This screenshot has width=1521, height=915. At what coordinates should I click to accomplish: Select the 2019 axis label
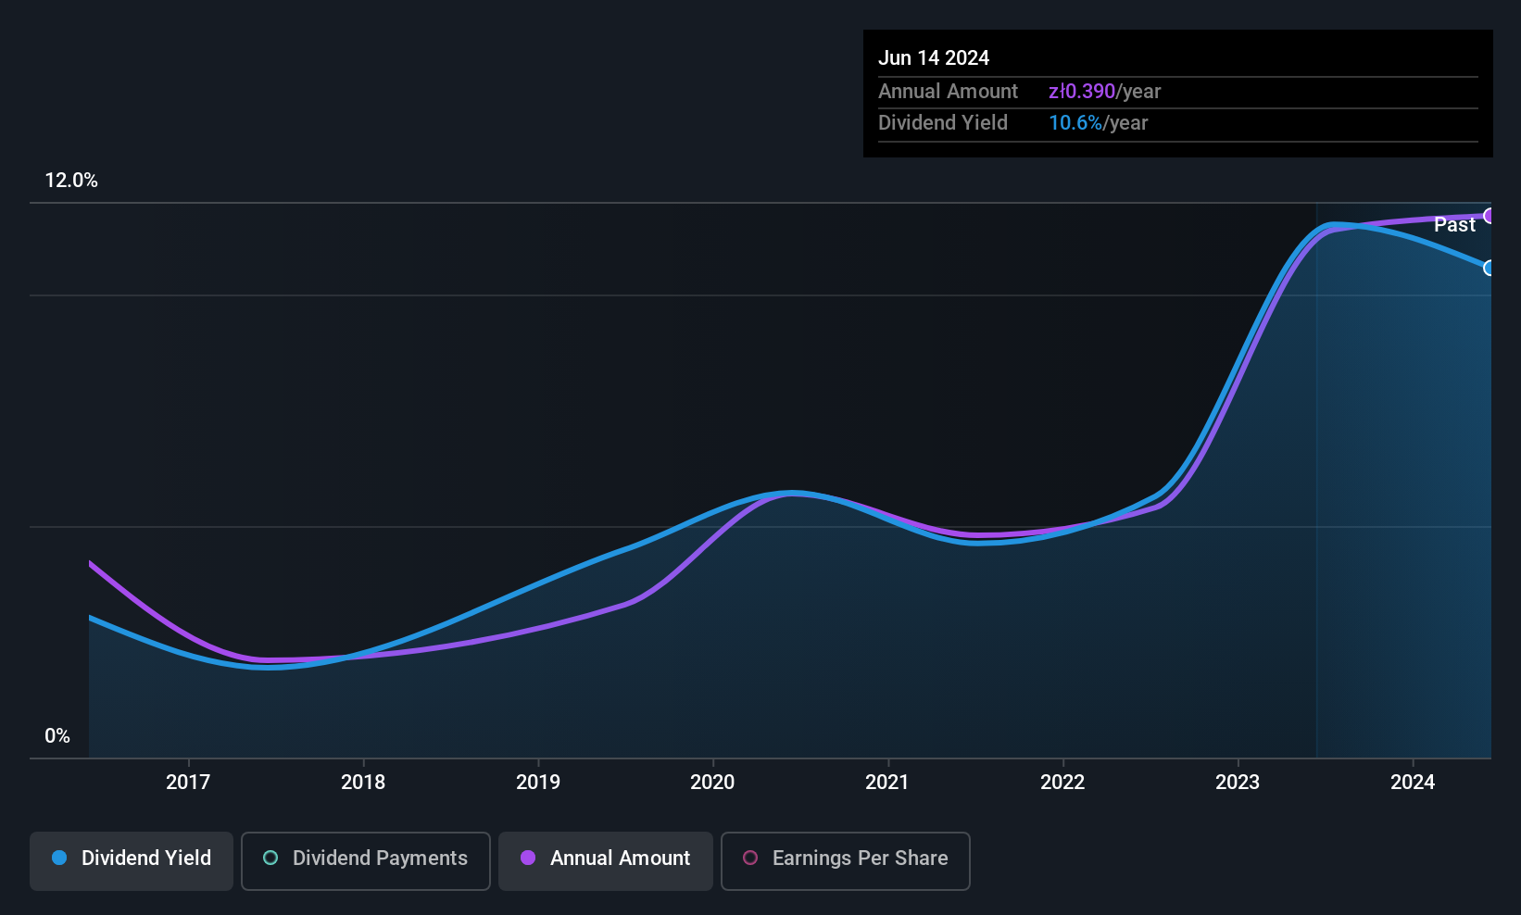pyautogui.click(x=538, y=783)
